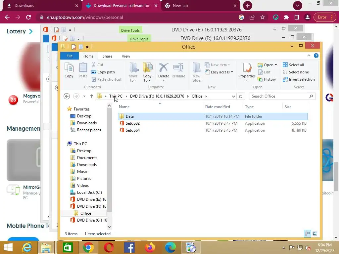The width and height of the screenshot is (339, 254).
Task: Launch Internet Explorer from the taskbar
Action: point(27,247)
